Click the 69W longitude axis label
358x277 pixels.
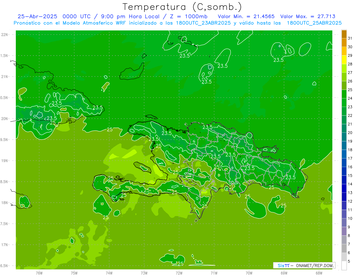pyautogui.click(x=284, y=273)
